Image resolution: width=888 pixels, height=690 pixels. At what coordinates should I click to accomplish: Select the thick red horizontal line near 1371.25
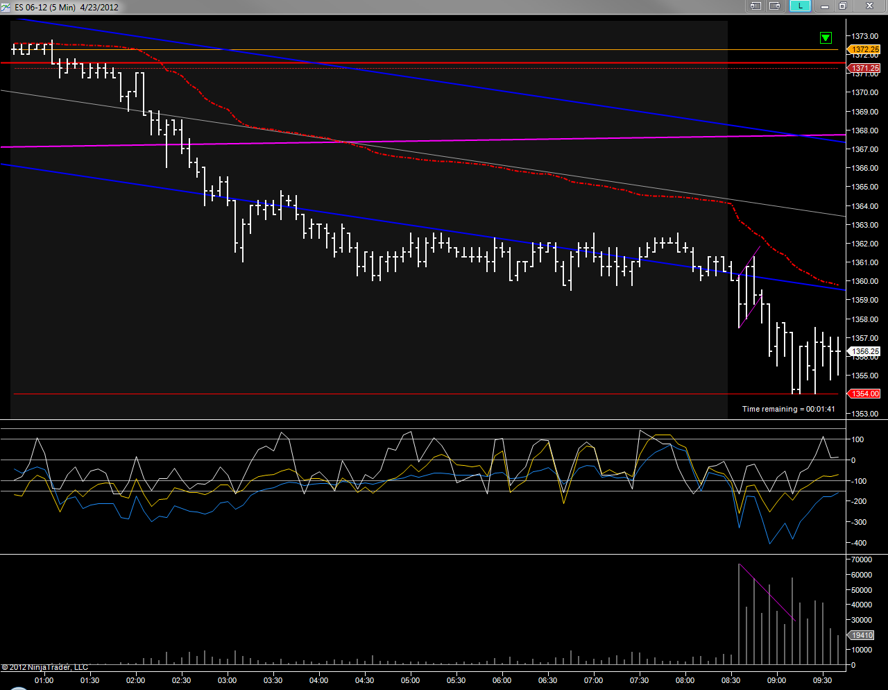click(x=423, y=62)
